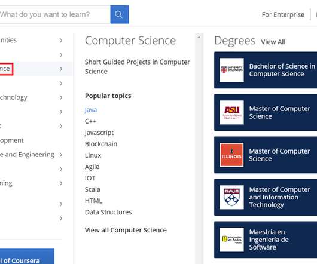Select the ASU Arizona State logo
317x264 pixels.
pos(231,112)
